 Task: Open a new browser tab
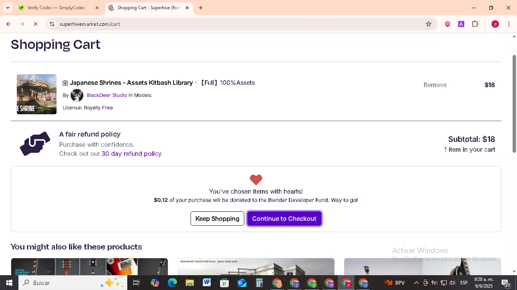(201, 8)
